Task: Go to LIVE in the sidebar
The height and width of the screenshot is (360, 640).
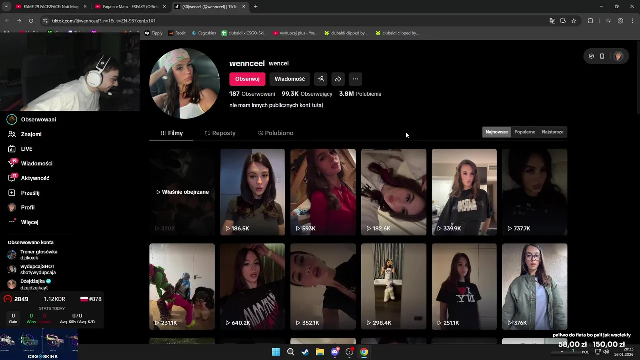Action: pos(20,149)
